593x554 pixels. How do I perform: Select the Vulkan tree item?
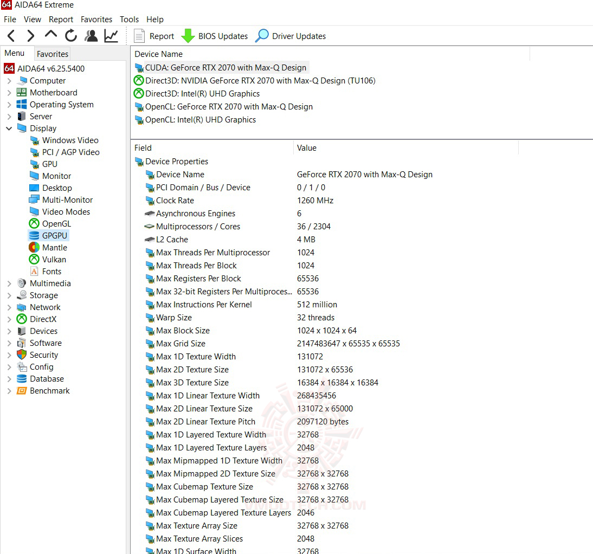48,260
